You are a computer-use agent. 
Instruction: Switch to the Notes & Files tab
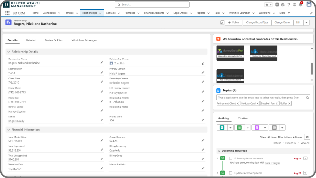54,40
